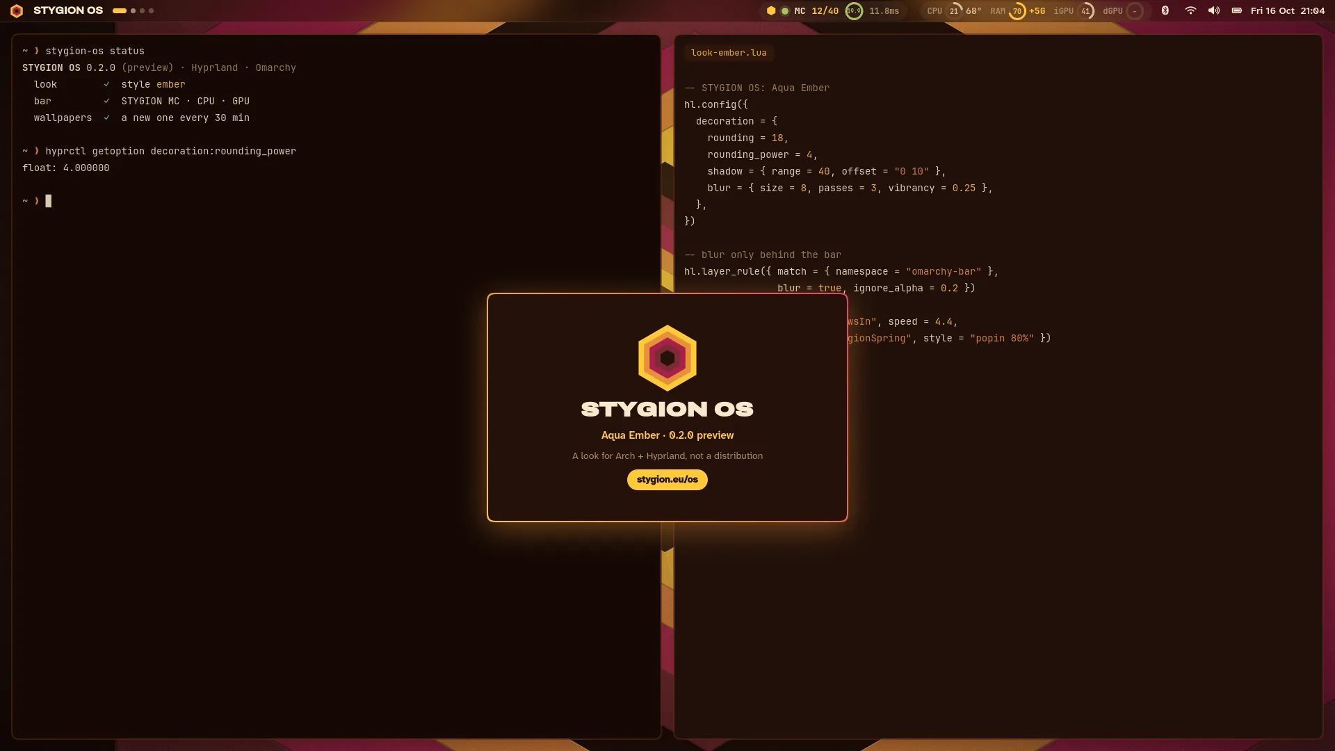Click the STYGION OS title in the top bar
Image resolution: width=1335 pixels, height=751 pixels.
68,10
